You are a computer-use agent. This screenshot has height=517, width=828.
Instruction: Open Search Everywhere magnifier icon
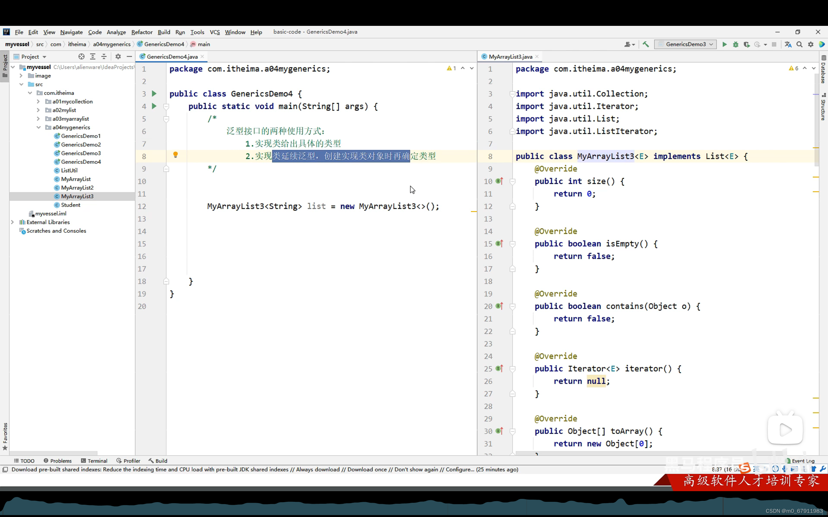pyautogui.click(x=799, y=45)
